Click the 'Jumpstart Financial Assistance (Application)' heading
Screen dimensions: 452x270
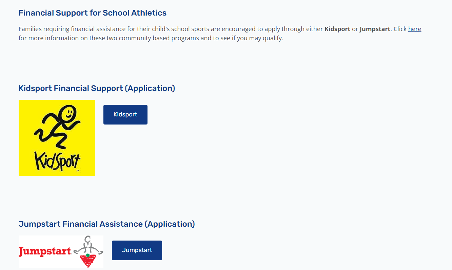coord(106,224)
